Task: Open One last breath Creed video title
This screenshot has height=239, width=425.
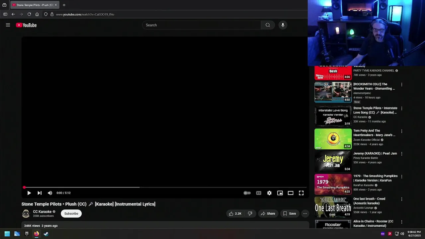Action: pyautogui.click(x=369, y=201)
